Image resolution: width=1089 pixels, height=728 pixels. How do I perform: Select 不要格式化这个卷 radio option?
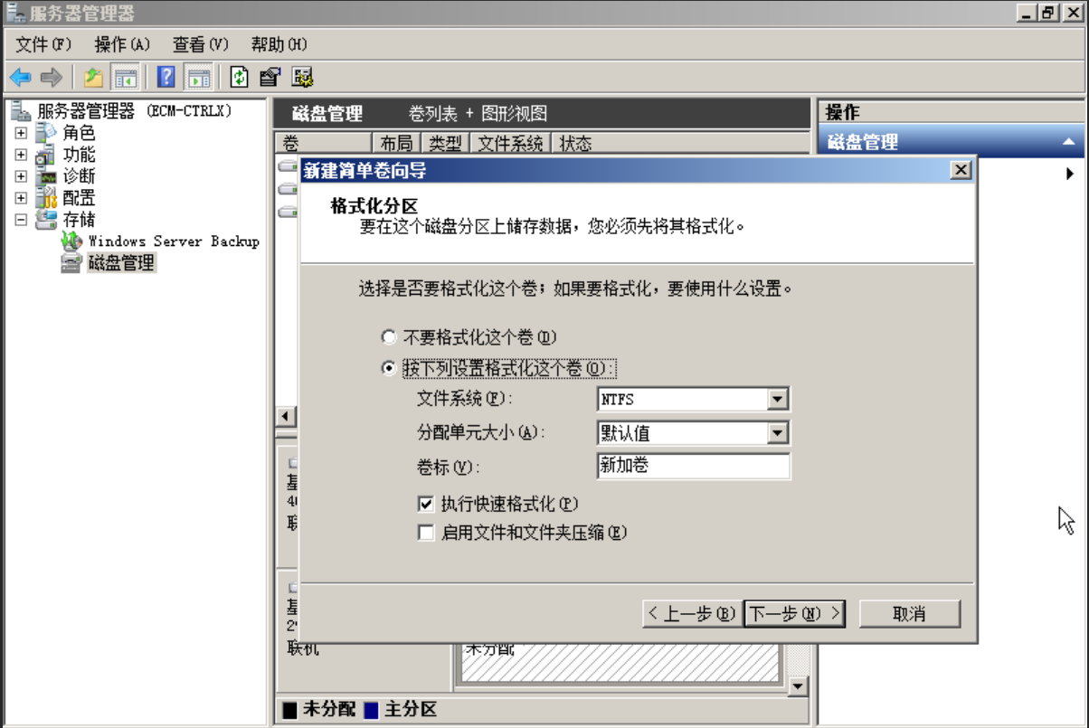[389, 337]
